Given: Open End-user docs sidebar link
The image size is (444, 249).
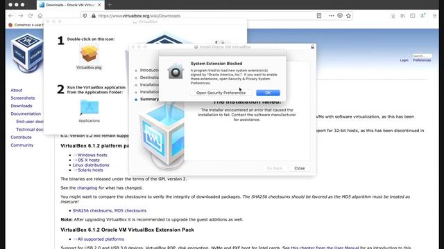Looking at the screenshot, I should 30,122.
